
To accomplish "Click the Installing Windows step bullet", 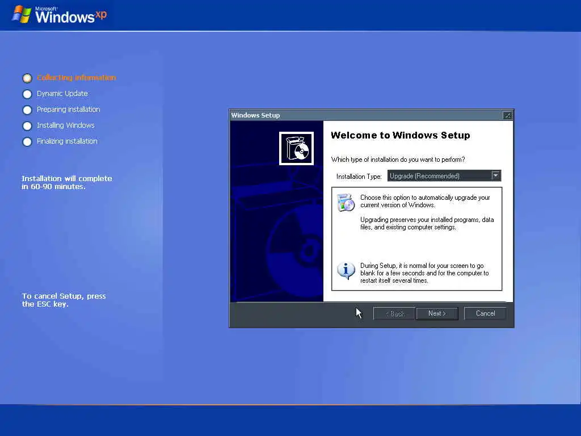I will [27, 126].
